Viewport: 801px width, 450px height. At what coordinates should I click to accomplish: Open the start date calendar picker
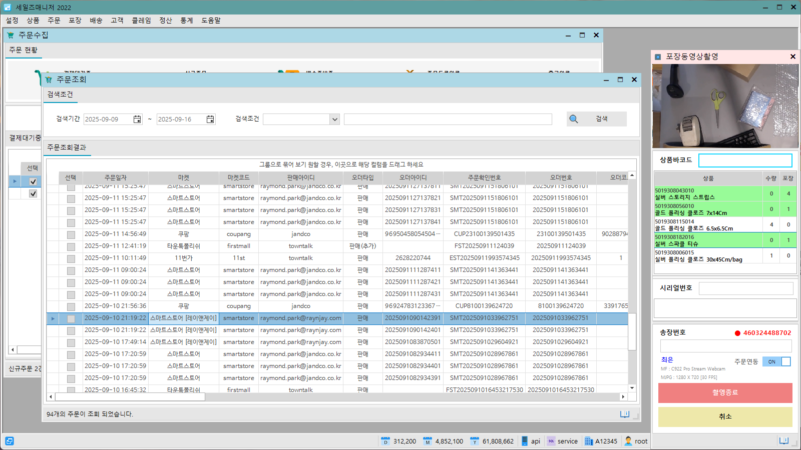[137, 119]
